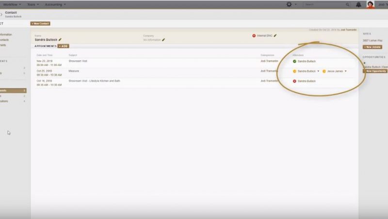388x219 pixels.
Task: Click the pencil icon beside Company field
Action: click(163, 40)
